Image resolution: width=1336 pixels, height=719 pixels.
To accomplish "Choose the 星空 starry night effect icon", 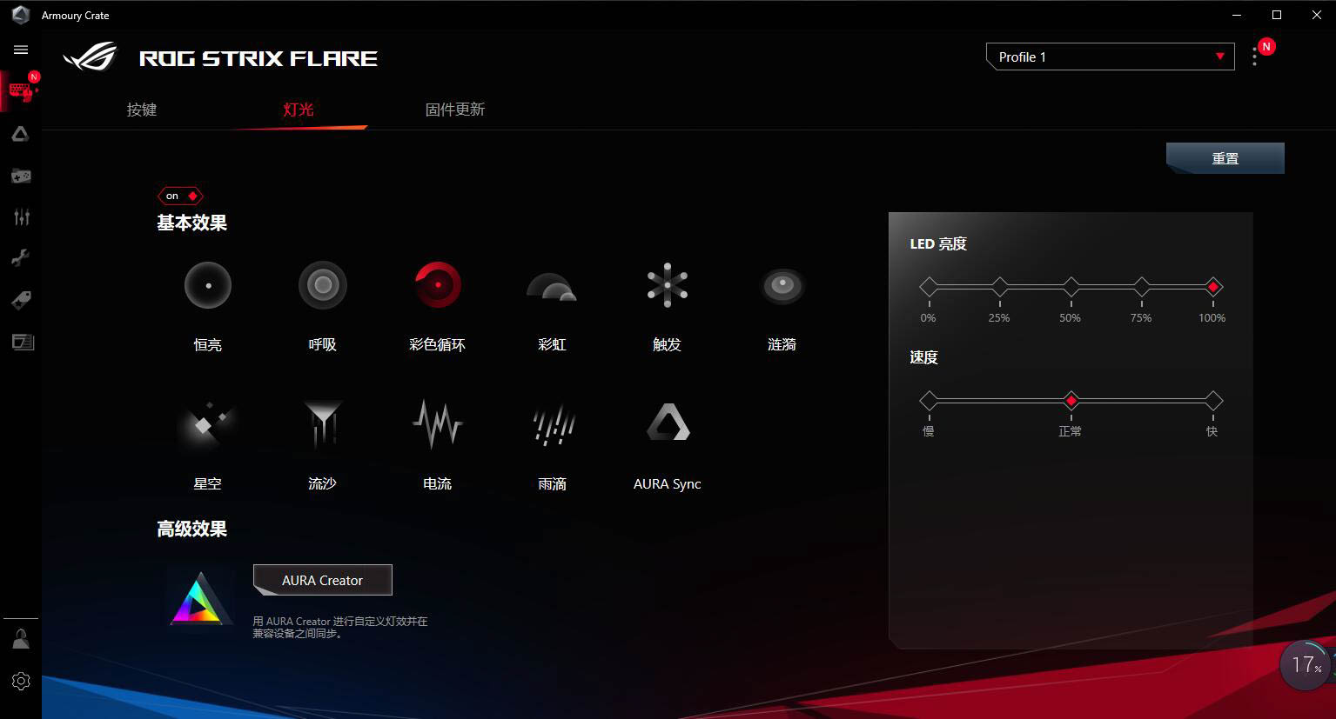I will tap(207, 424).
